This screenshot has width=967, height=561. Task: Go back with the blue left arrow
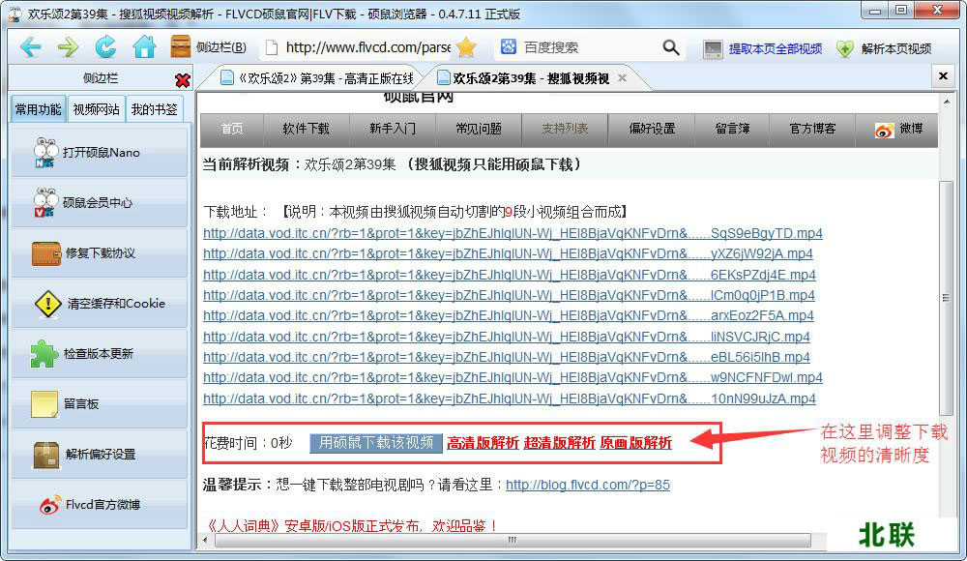pos(31,47)
